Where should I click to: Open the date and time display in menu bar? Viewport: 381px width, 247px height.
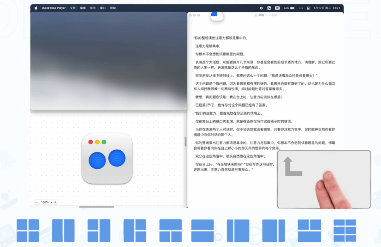coord(327,8)
